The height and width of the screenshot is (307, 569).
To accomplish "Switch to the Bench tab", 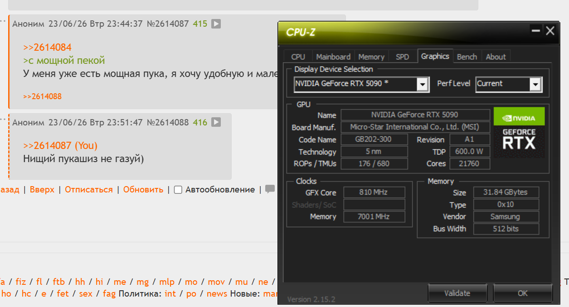I will 467,57.
